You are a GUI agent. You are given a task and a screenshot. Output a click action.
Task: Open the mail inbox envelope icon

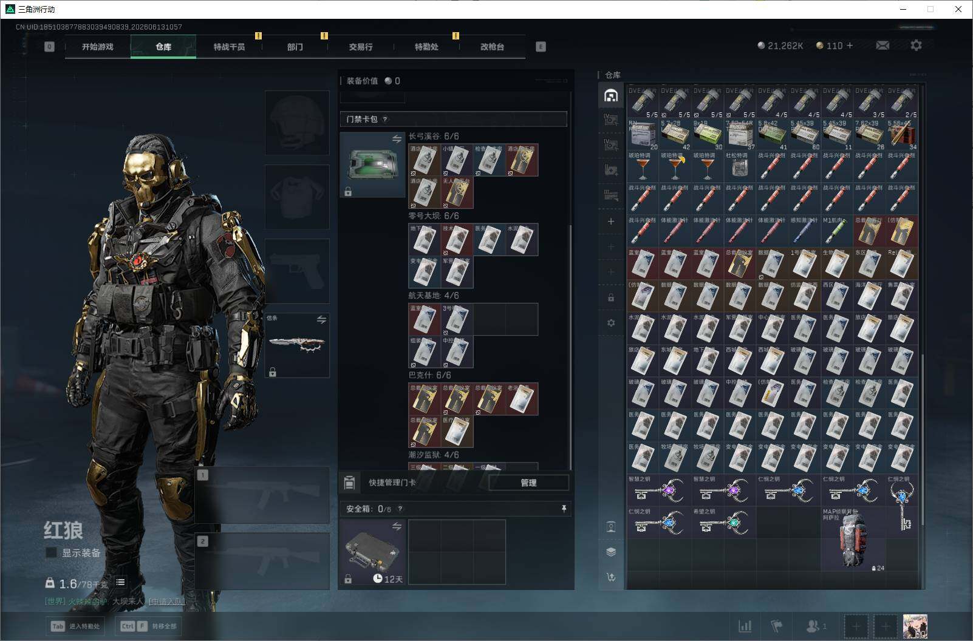point(883,46)
